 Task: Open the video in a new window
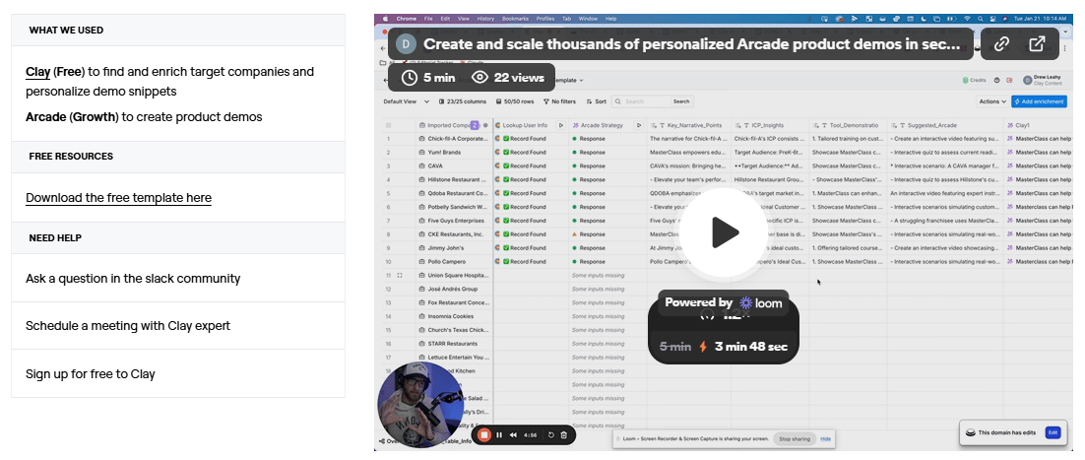1037,44
